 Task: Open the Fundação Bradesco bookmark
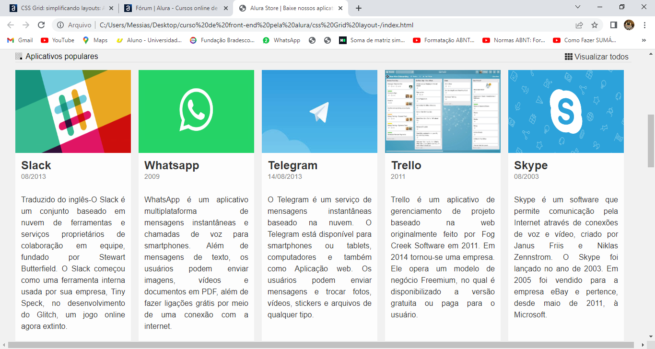pyautogui.click(x=222, y=40)
